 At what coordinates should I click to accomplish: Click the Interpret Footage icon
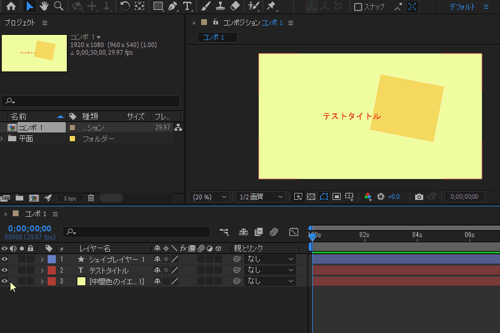[x=5, y=198]
